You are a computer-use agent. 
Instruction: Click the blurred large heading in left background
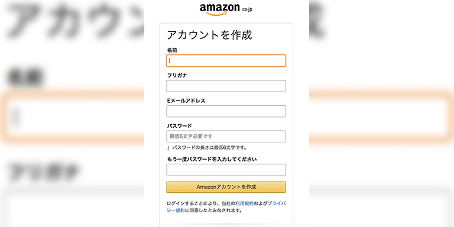tap(75, 22)
